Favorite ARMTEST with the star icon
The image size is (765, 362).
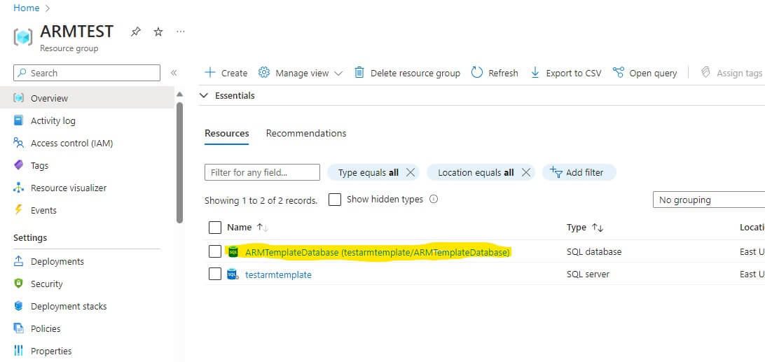pos(158,32)
